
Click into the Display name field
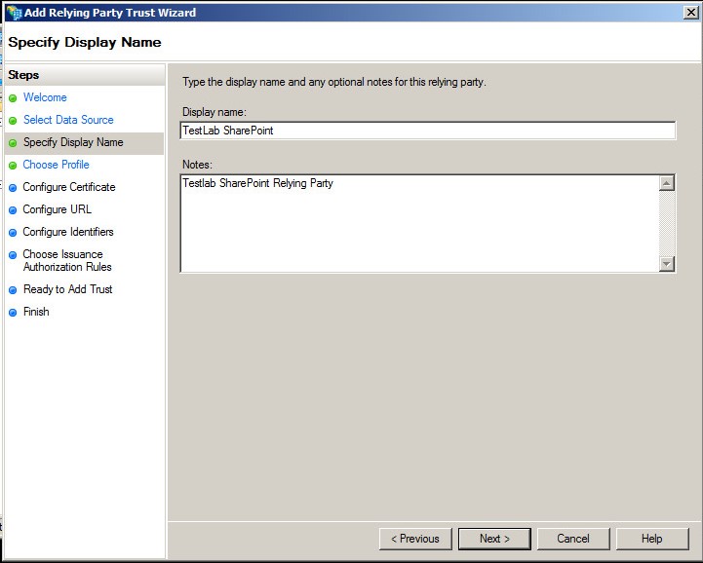pos(428,131)
